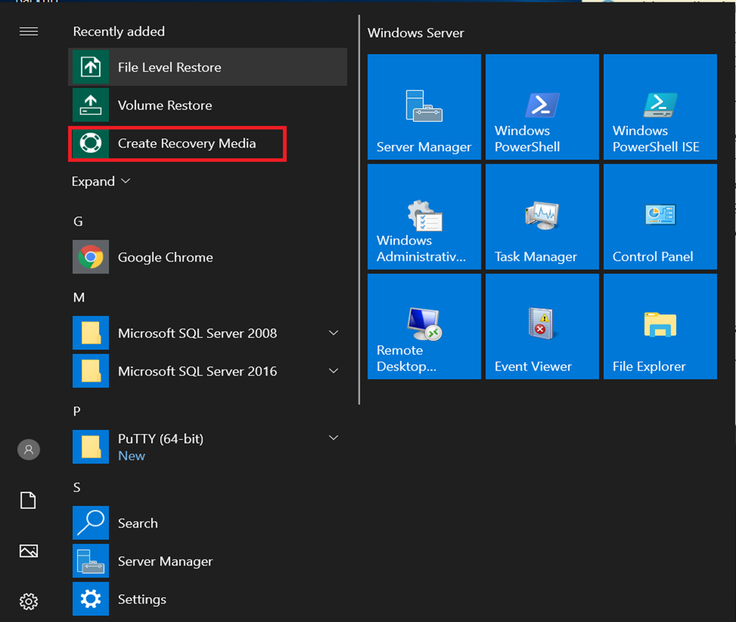
Task: Click the hamburger menu at top left
Action: [29, 31]
